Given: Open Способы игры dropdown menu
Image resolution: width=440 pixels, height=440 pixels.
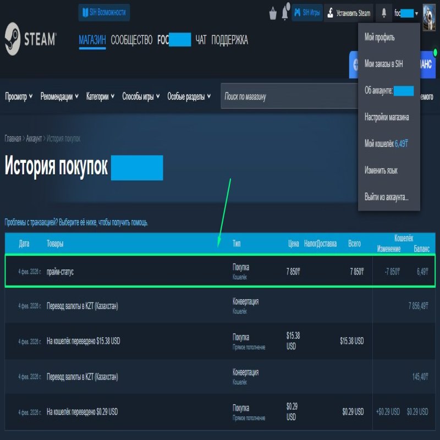Looking at the screenshot, I should 141,97.
